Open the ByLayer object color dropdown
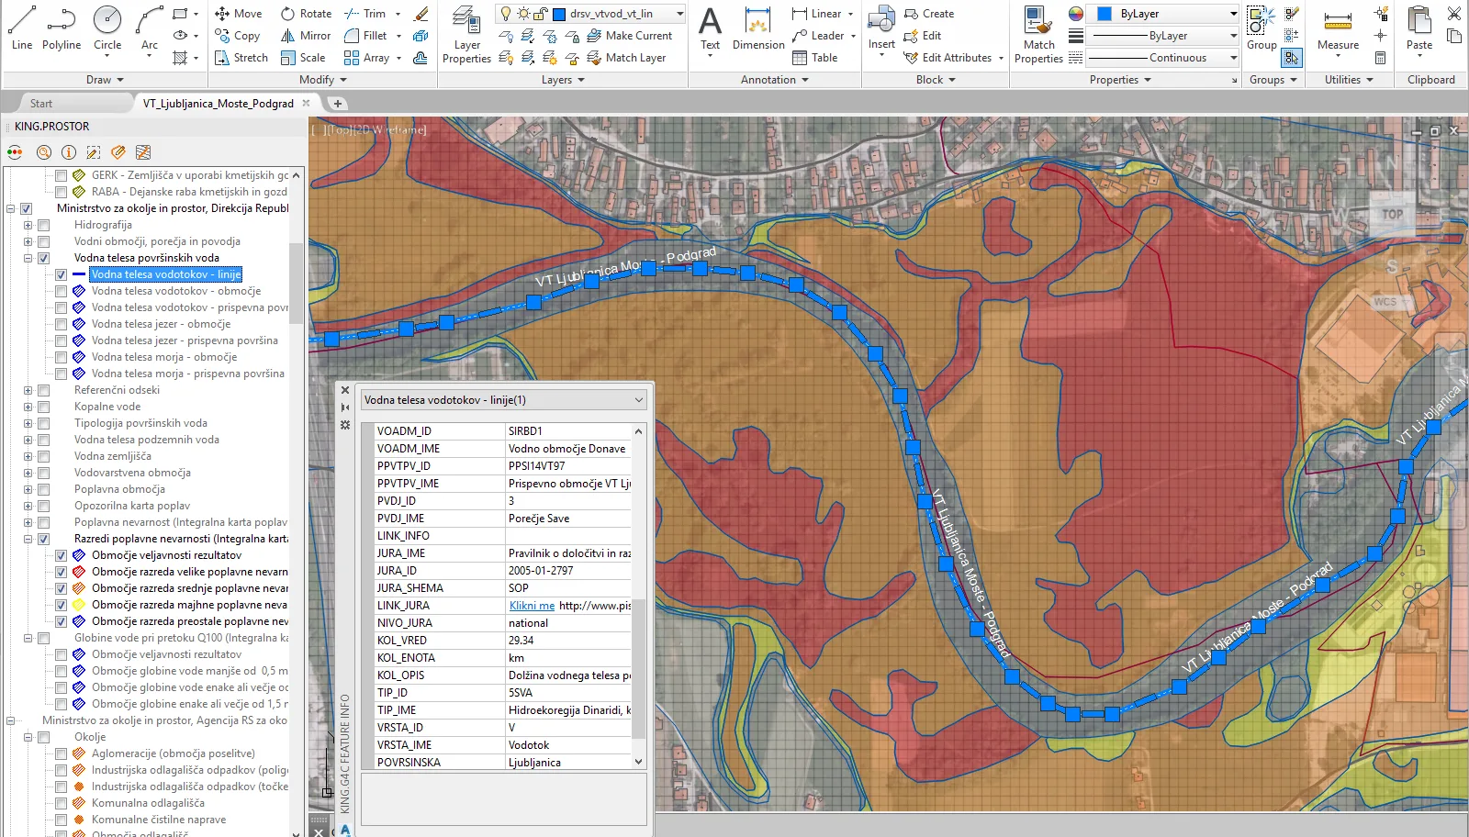The width and height of the screenshot is (1469, 837). (x=1233, y=14)
